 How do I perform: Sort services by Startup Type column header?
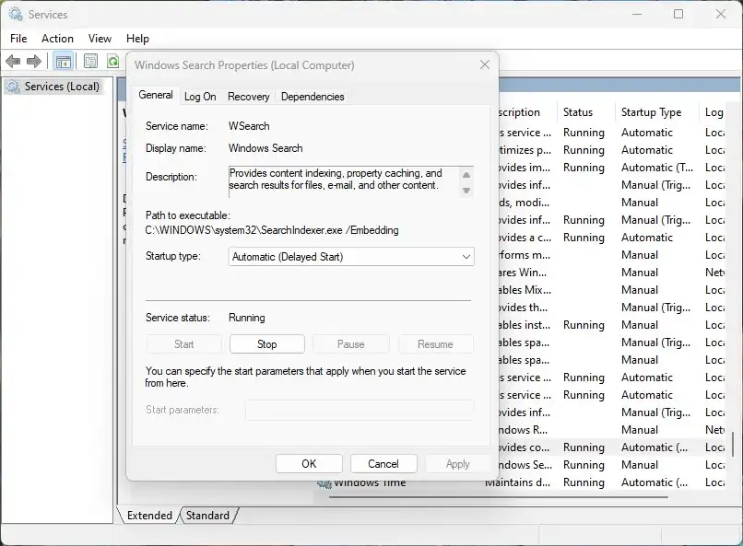tap(652, 112)
